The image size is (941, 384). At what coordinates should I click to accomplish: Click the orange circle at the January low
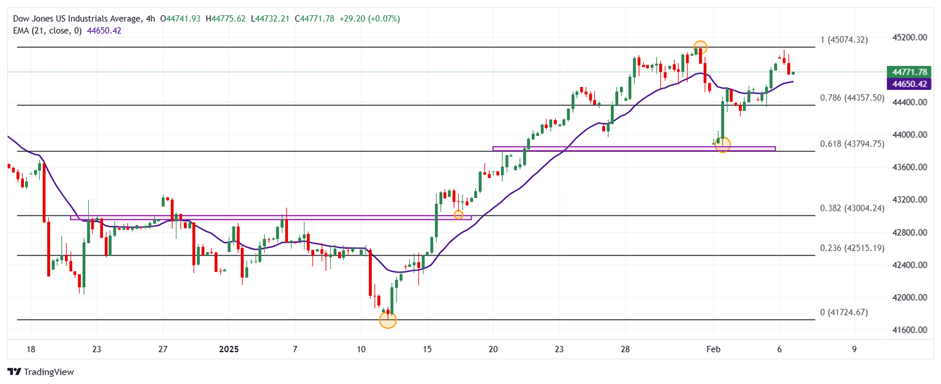point(388,320)
